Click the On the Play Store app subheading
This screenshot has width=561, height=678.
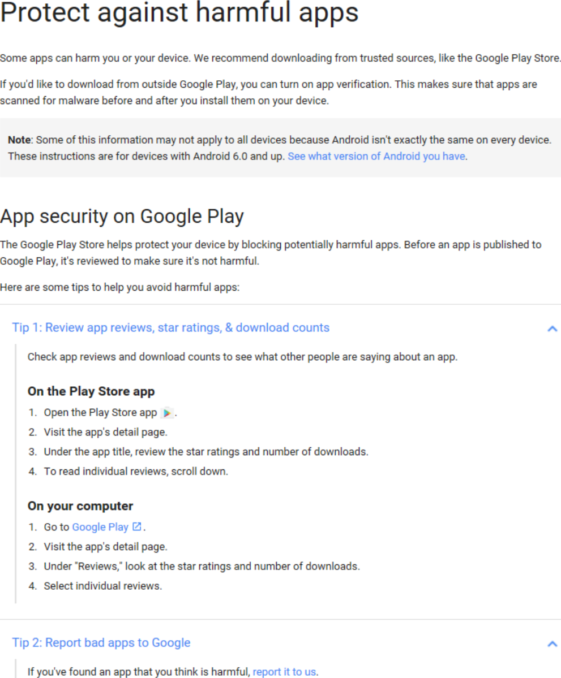pos(91,391)
